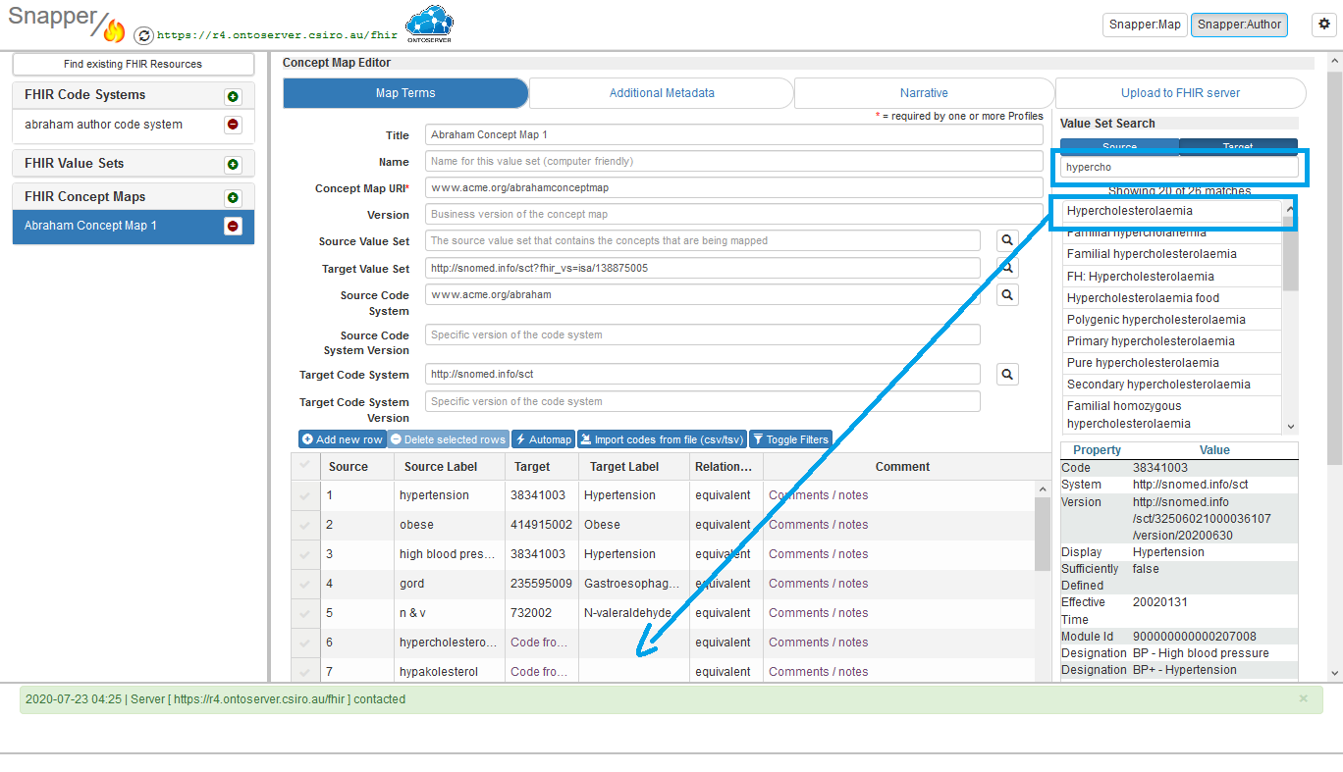Select FH: Hypercholesterolaemia result
Image resolution: width=1343 pixels, height=772 pixels.
1172,276
